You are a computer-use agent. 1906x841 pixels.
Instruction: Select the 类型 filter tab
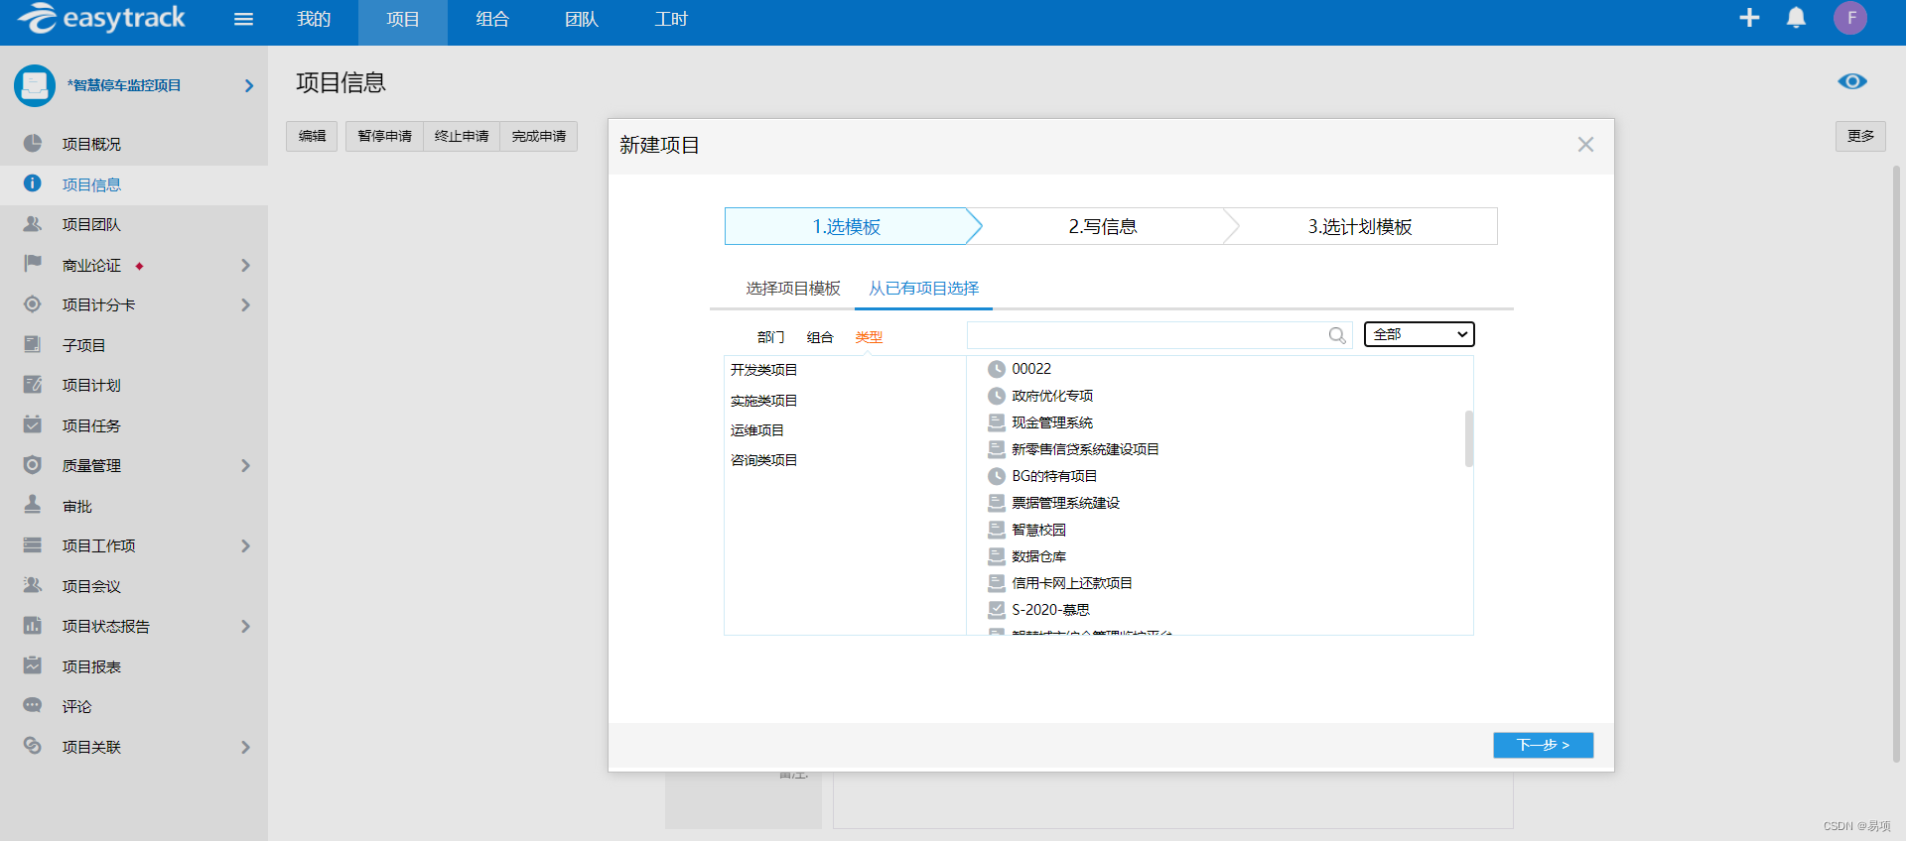(x=869, y=337)
